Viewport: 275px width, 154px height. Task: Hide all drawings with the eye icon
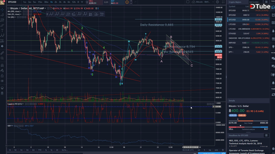[2, 81]
